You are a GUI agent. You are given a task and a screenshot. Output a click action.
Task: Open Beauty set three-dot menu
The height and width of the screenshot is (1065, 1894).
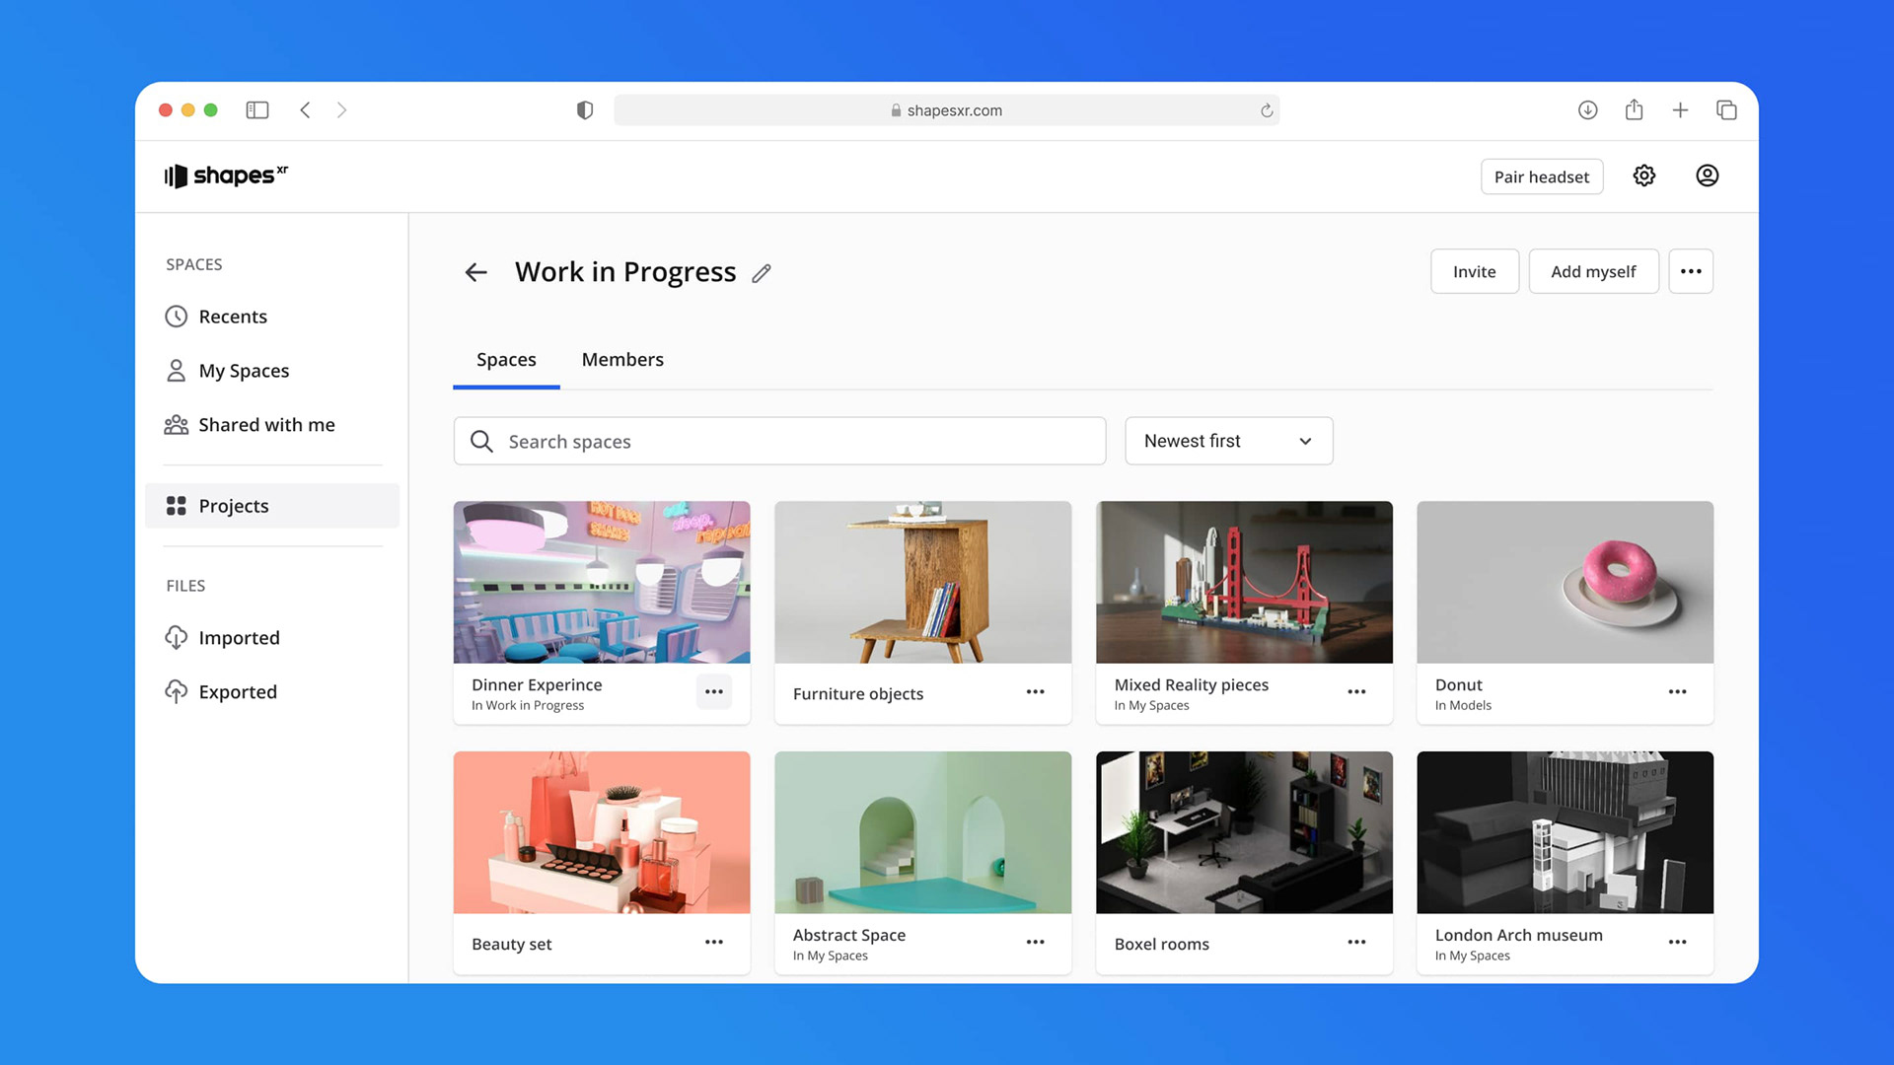pyautogui.click(x=714, y=943)
